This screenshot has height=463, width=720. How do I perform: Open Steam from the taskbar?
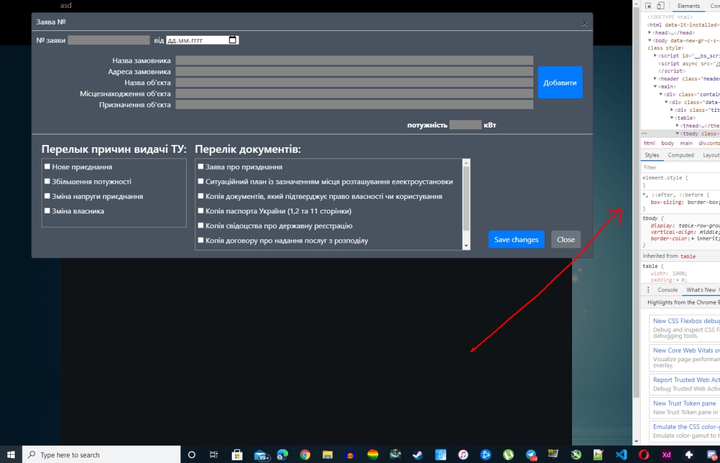coord(418,455)
